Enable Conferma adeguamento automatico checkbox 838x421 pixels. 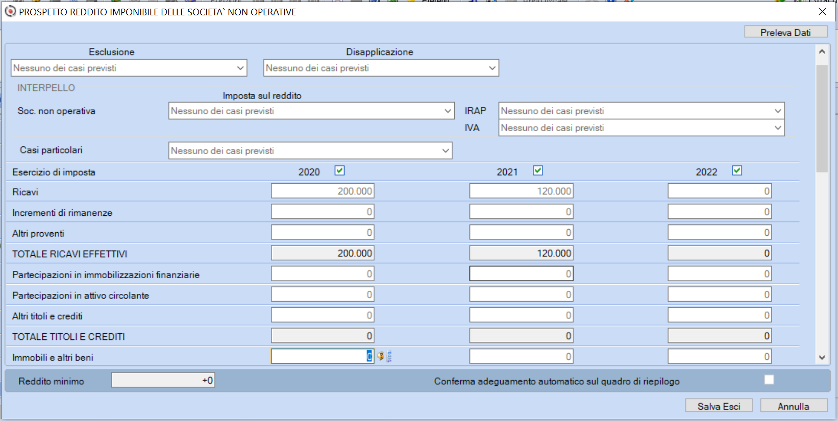coord(769,380)
